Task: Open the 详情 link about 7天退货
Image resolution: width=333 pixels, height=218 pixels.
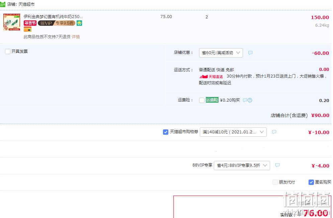Action: [x=76, y=37]
